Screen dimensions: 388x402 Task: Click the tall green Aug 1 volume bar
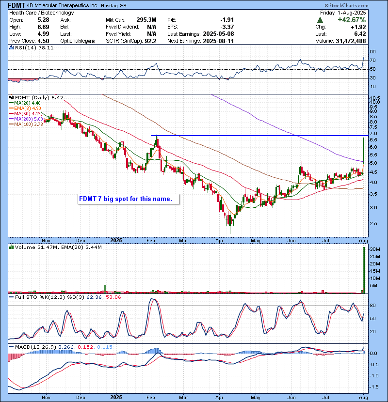(364, 270)
